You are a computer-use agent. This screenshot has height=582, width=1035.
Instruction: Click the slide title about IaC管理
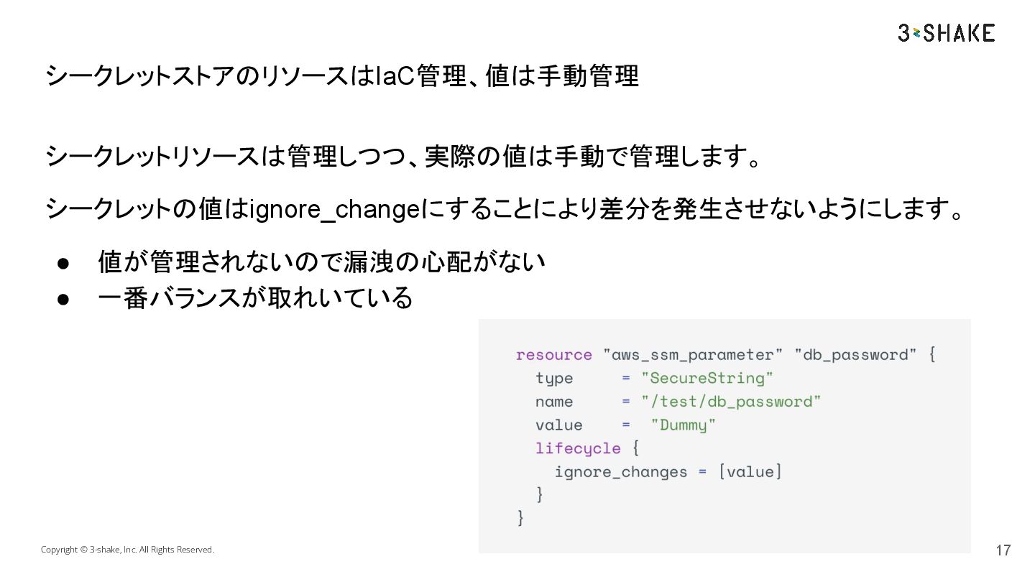point(342,75)
